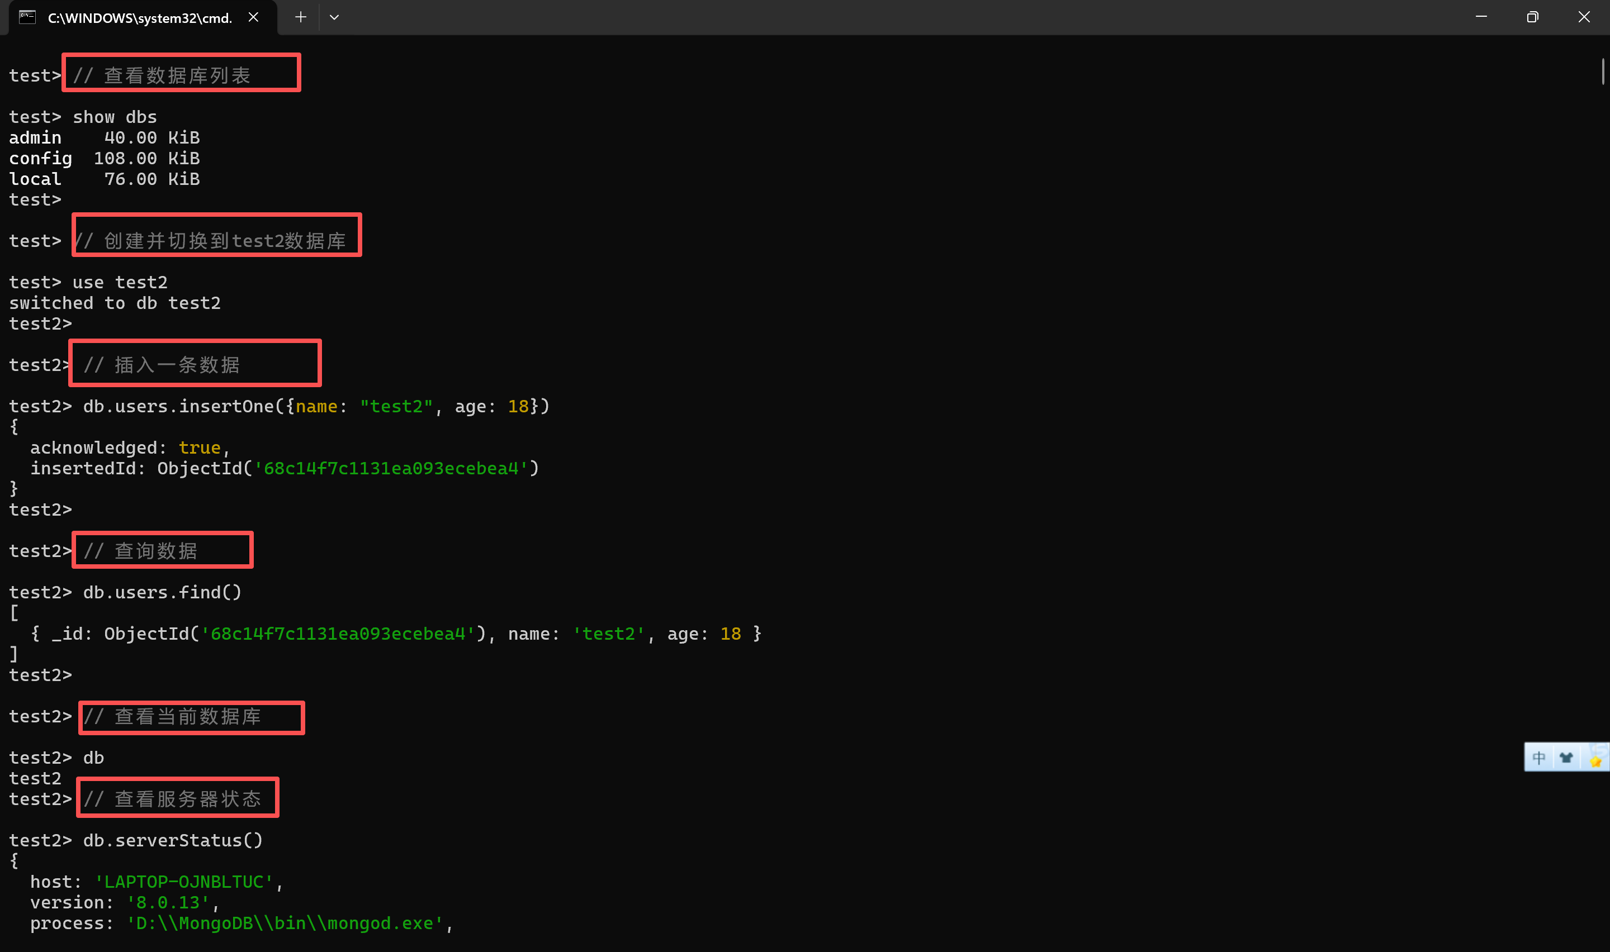Click the yellow star IME icon

point(1595,761)
